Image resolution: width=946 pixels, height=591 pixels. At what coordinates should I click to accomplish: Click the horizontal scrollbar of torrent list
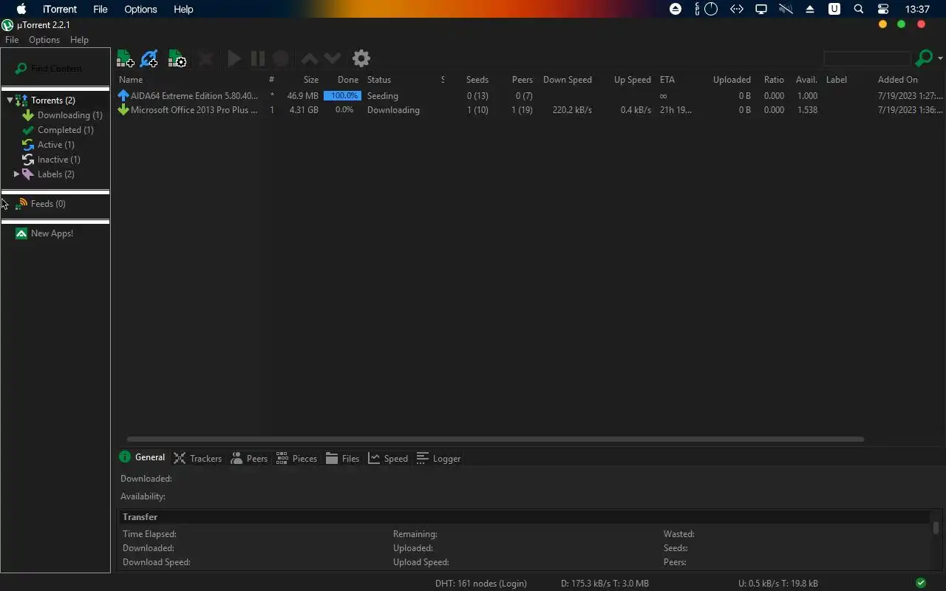pos(495,440)
